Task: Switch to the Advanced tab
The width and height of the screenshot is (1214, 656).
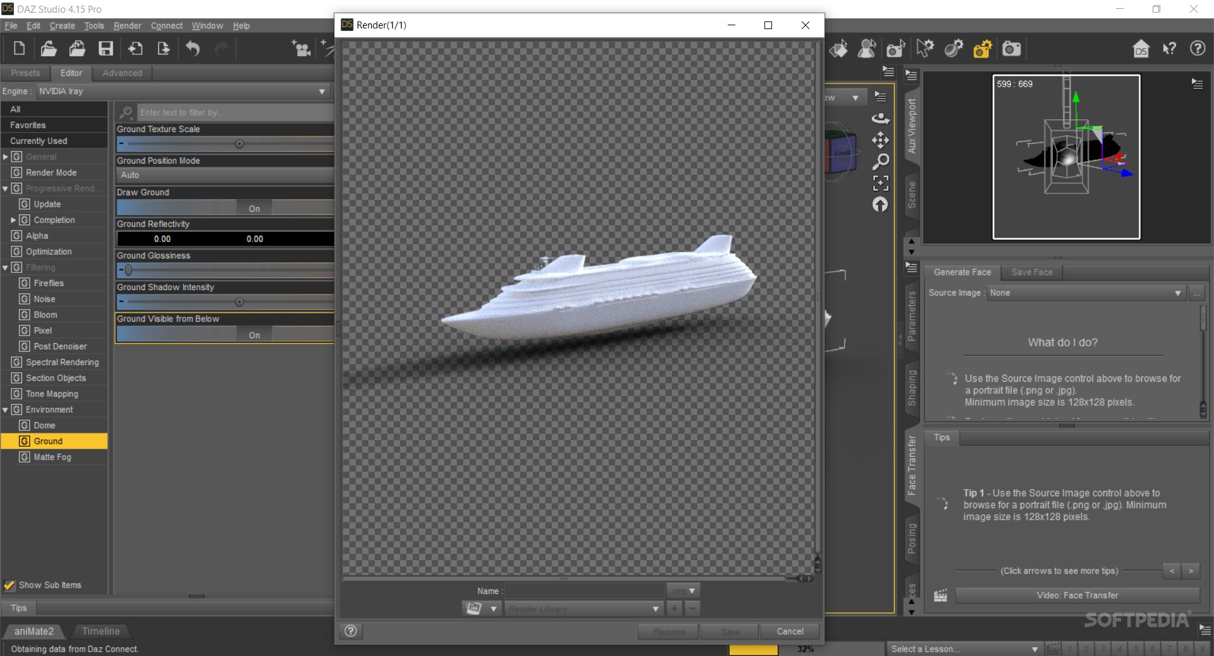Action: (123, 73)
